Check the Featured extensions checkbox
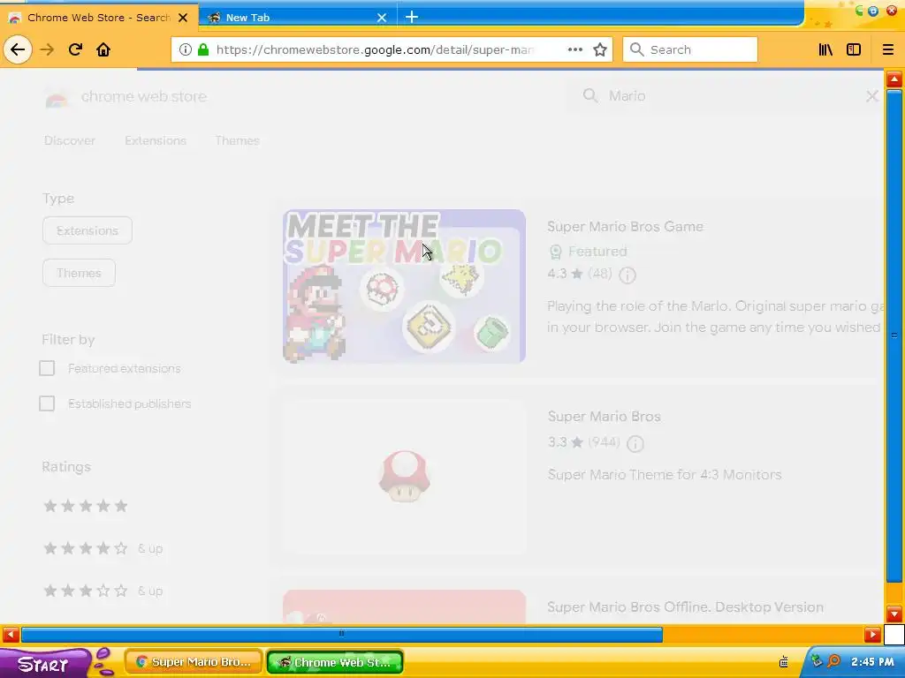 tap(47, 368)
